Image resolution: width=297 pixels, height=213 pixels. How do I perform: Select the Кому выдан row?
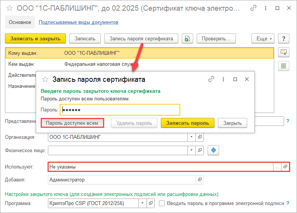(140, 53)
